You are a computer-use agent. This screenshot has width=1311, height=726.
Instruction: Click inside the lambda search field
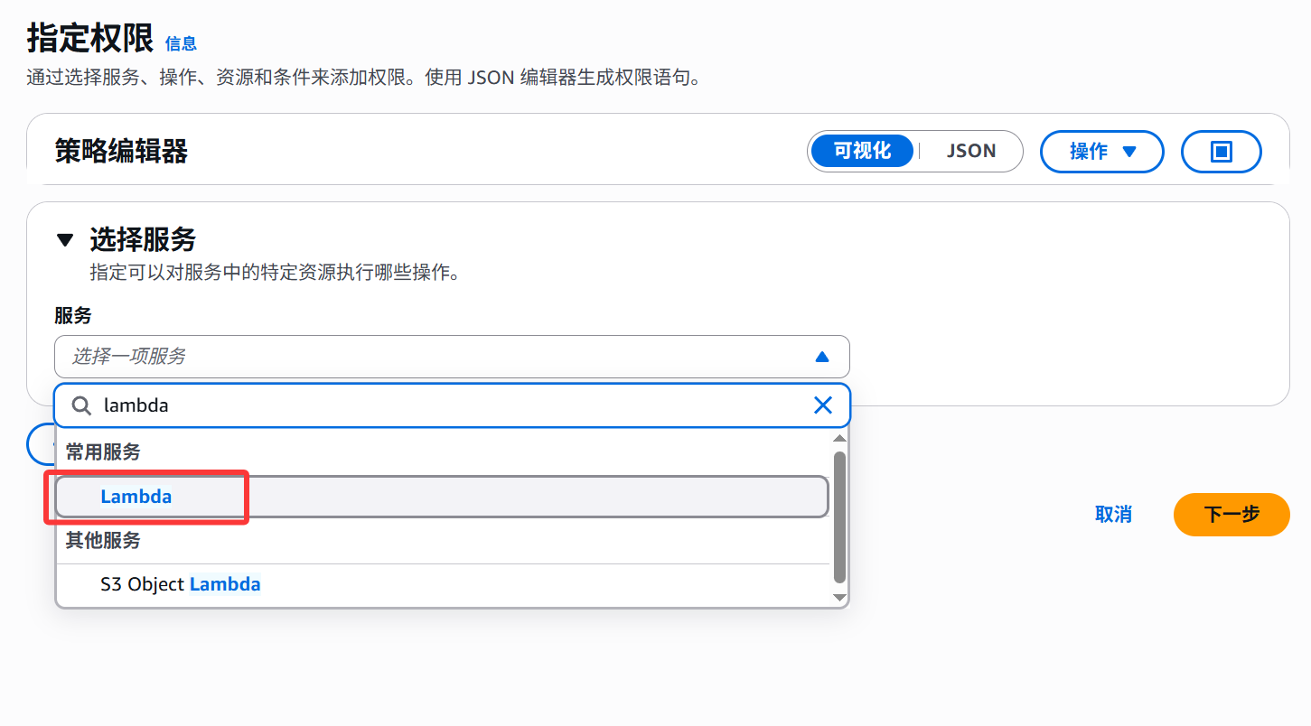(452, 405)
